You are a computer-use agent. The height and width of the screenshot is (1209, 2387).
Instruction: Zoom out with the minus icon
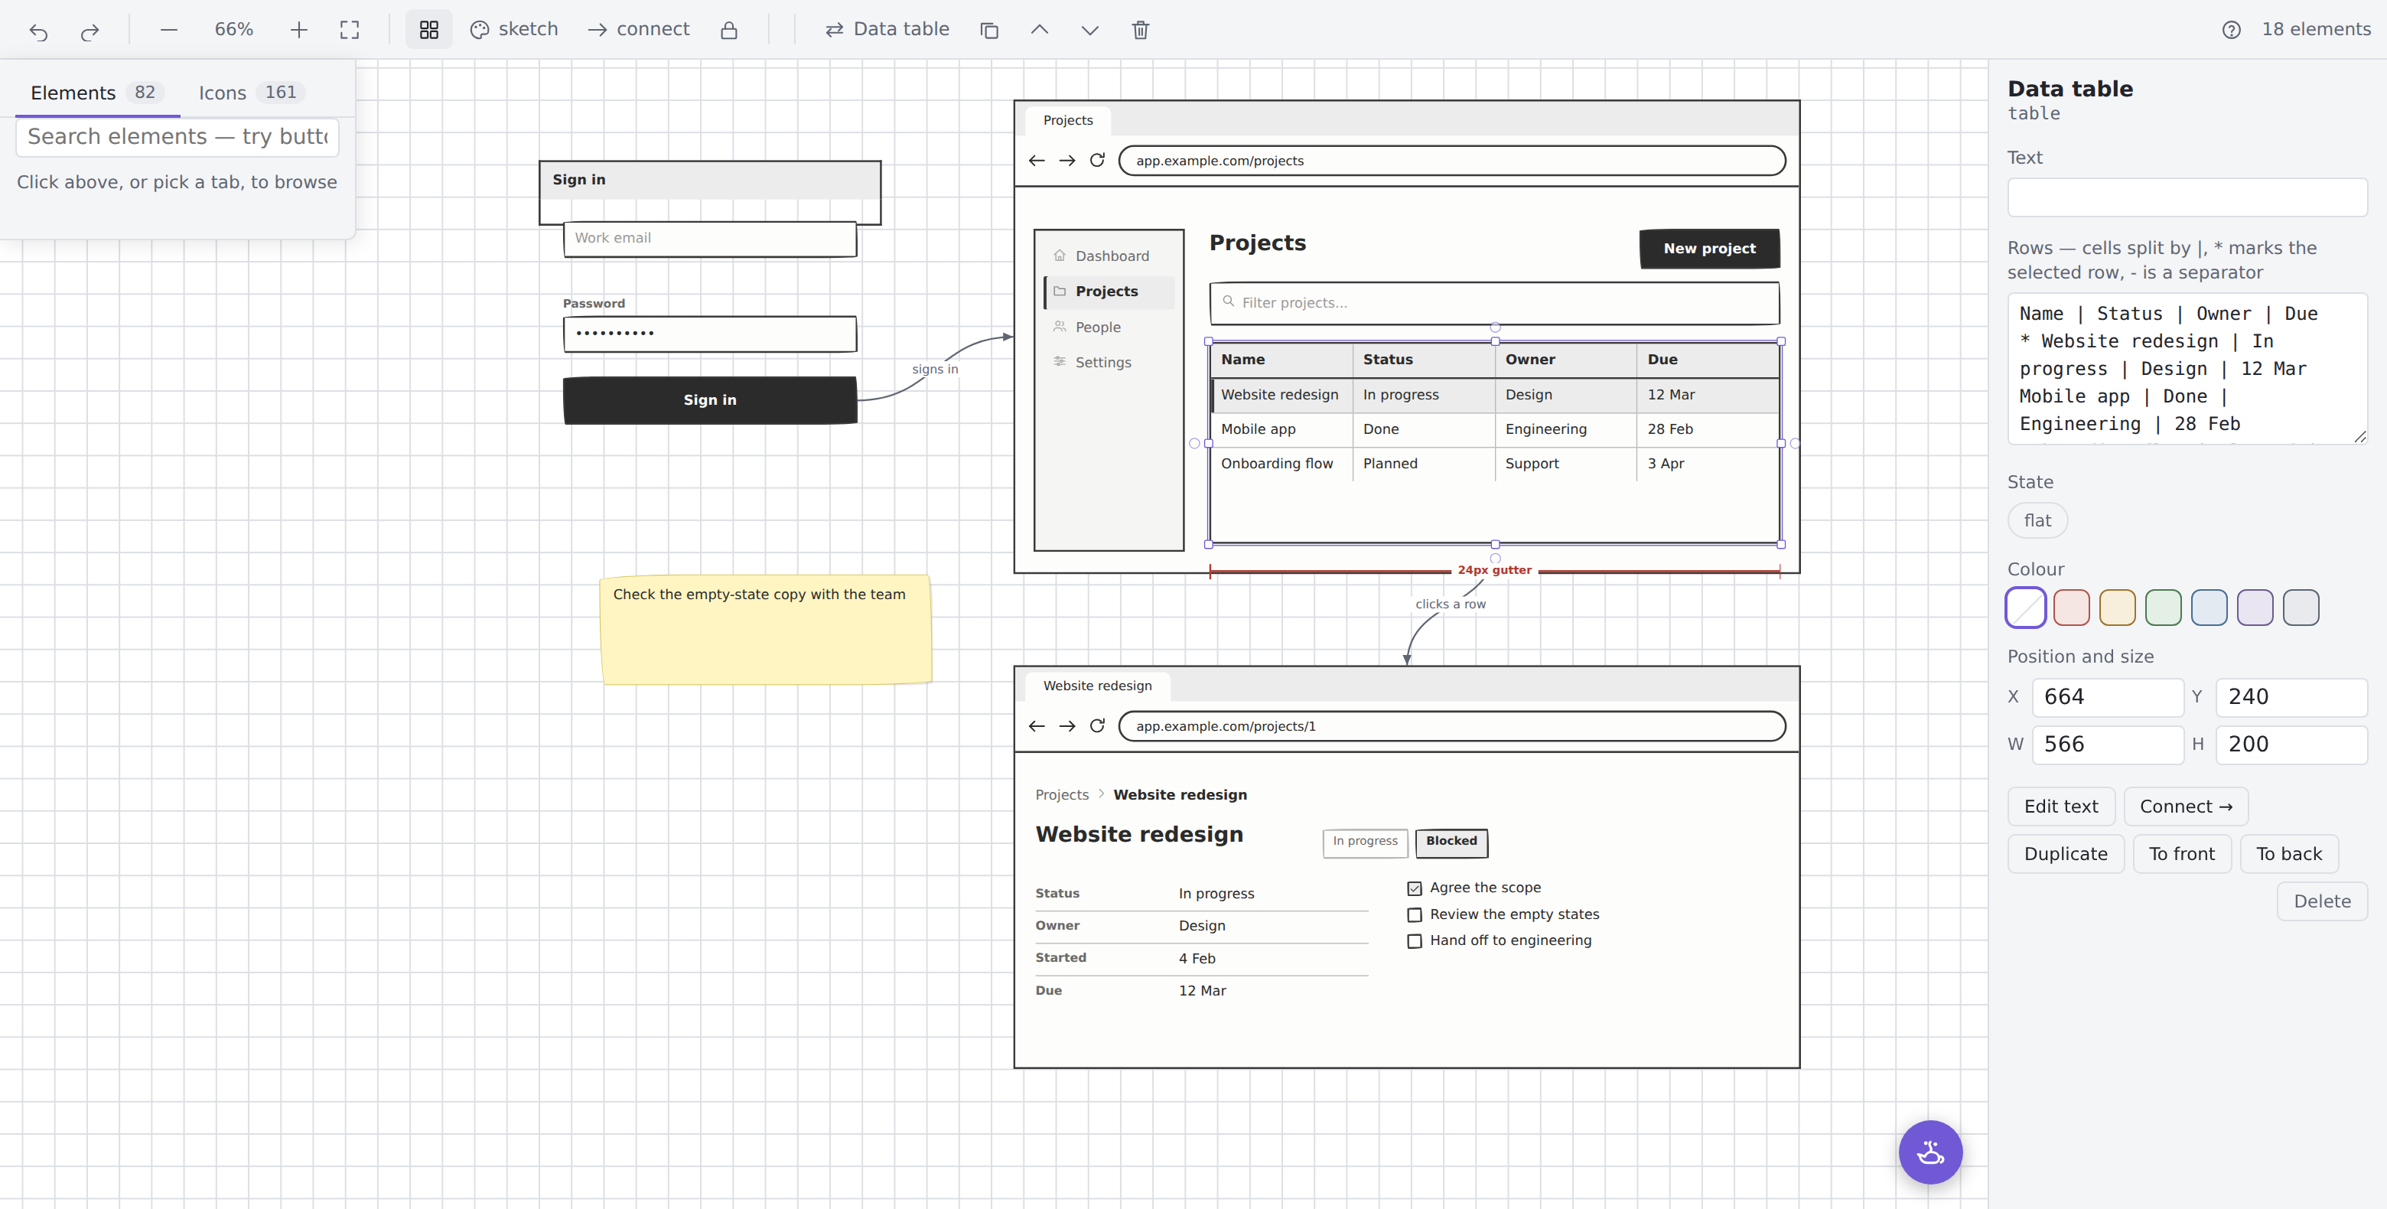(x=168, y=30)
